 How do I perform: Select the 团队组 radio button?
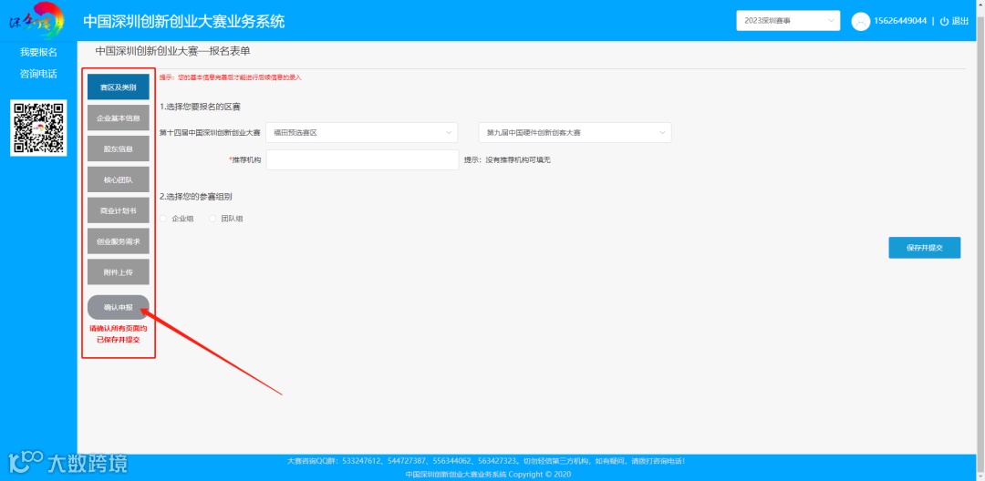coord(213,219)
